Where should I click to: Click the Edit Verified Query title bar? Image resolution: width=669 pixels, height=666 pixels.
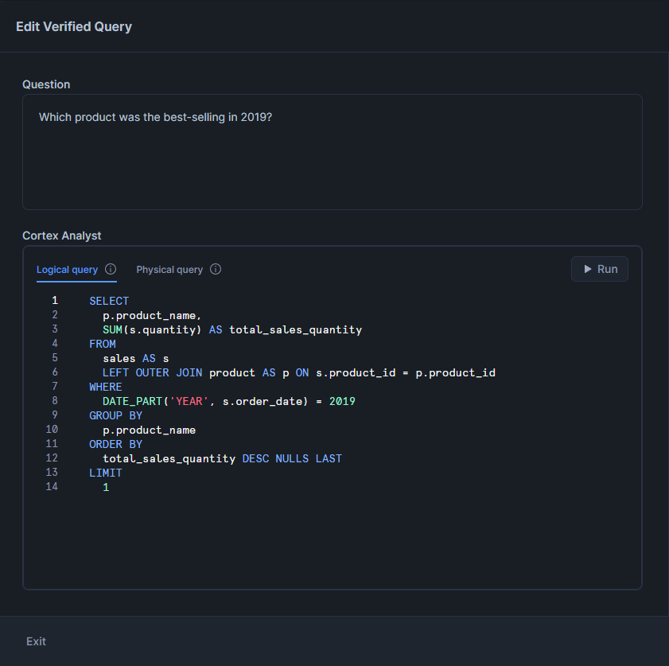(73, 26)
